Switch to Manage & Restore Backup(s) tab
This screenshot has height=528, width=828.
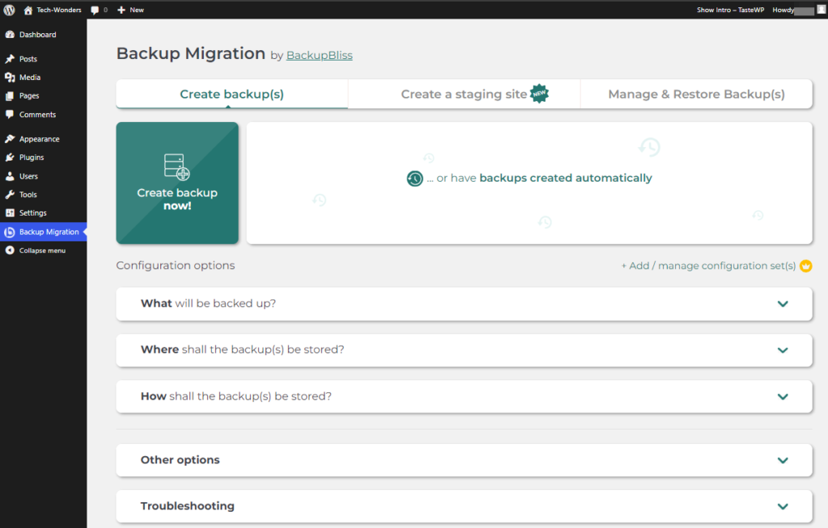pyautogui.click(x=696, y=94)
